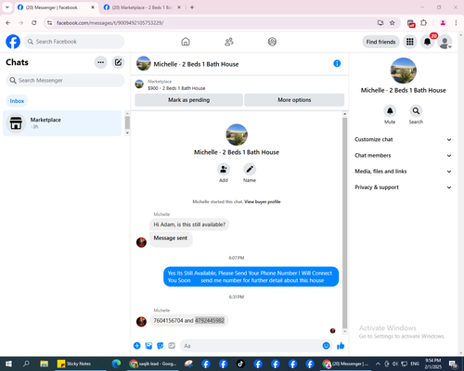Focus the Search Facebook field
Image resolution: width=464 pixels, height=371 pixels.
[74, 42]
